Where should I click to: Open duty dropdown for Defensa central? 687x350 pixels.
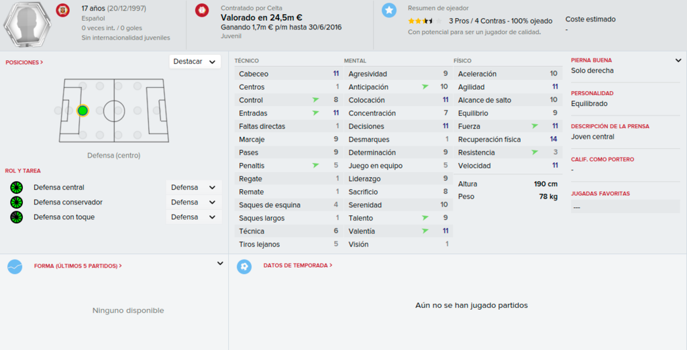(194, 188)
